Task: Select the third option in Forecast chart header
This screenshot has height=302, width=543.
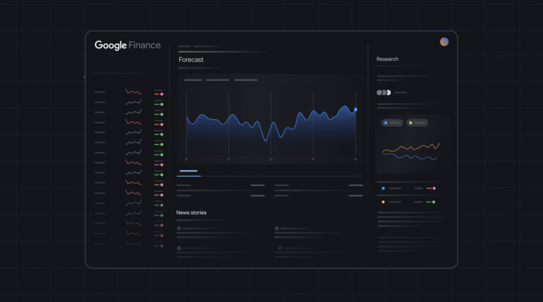Action: point(246,80)
